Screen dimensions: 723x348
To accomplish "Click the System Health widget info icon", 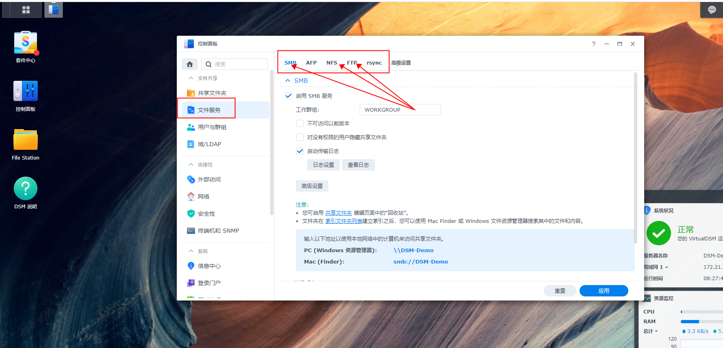I will (x=647, y=210).
